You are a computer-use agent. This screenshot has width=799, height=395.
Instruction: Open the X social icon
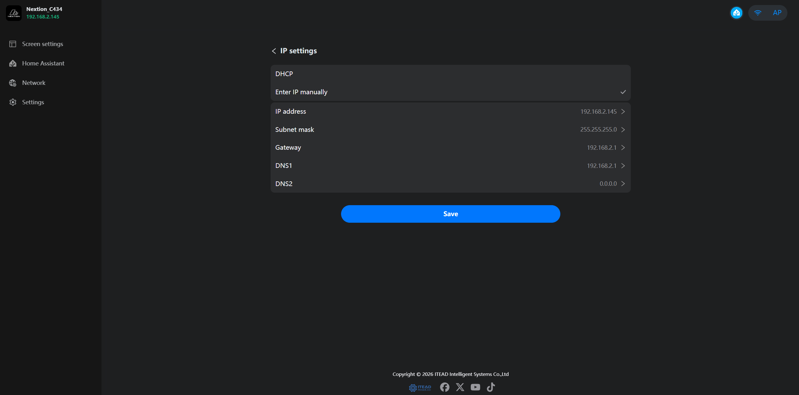coord(460,387)
